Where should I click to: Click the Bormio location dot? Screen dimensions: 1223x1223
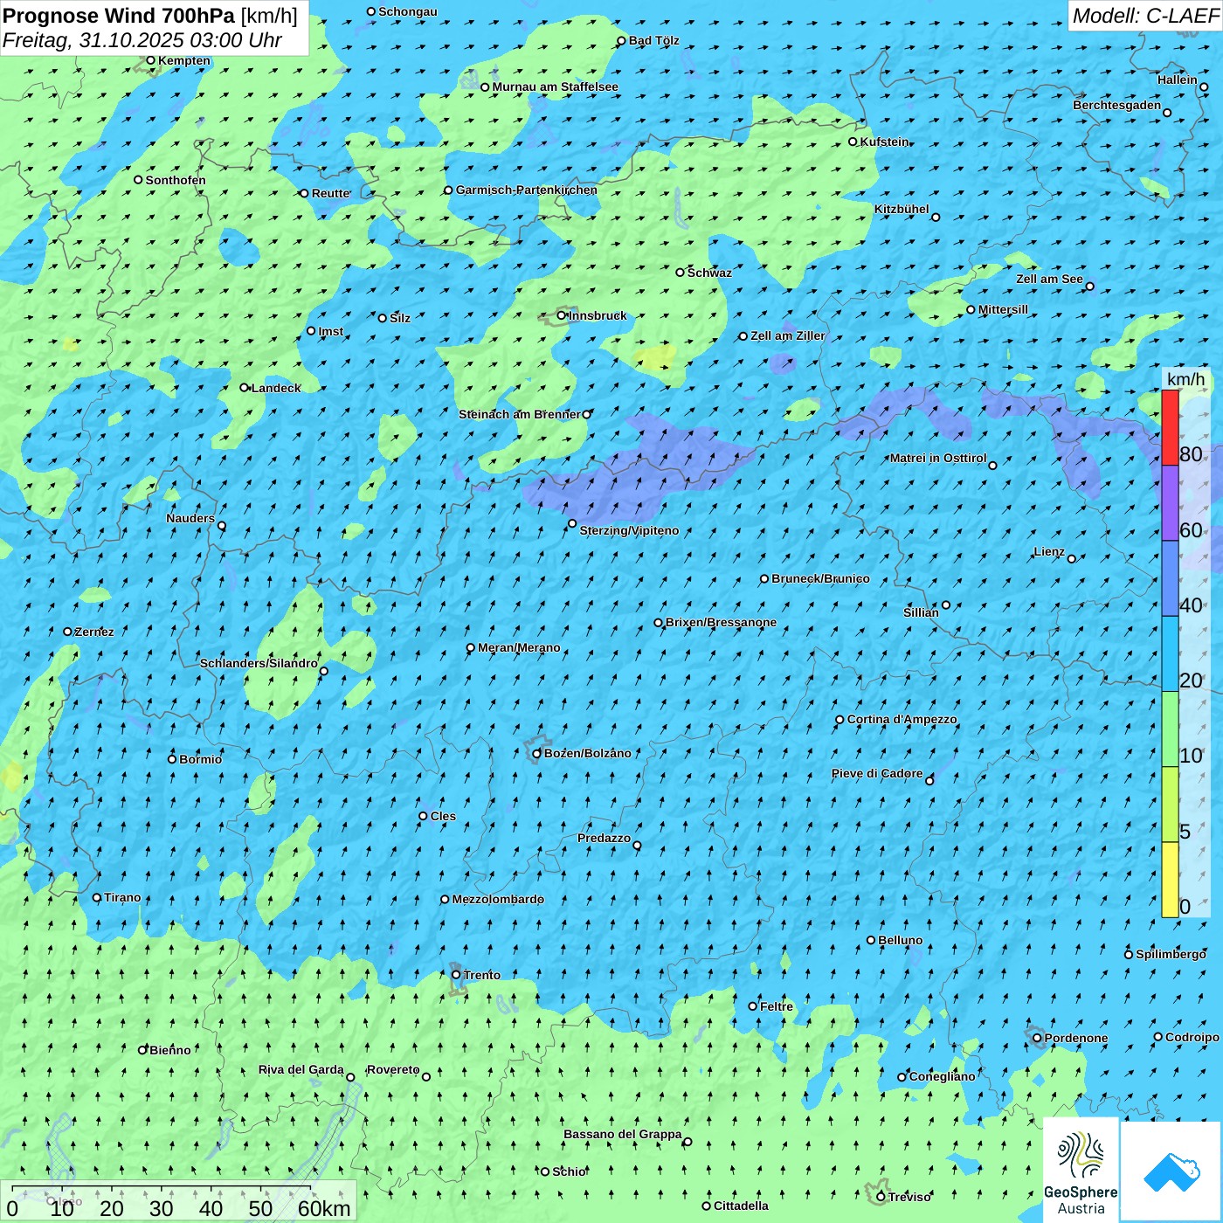[172, 759]
